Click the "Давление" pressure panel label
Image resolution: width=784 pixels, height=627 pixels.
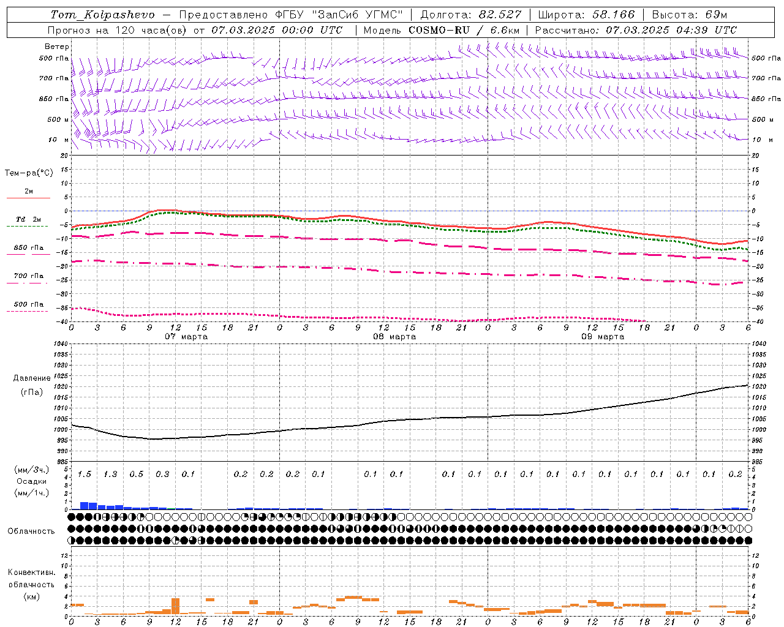pyautogui.click(x=32, y=378)
